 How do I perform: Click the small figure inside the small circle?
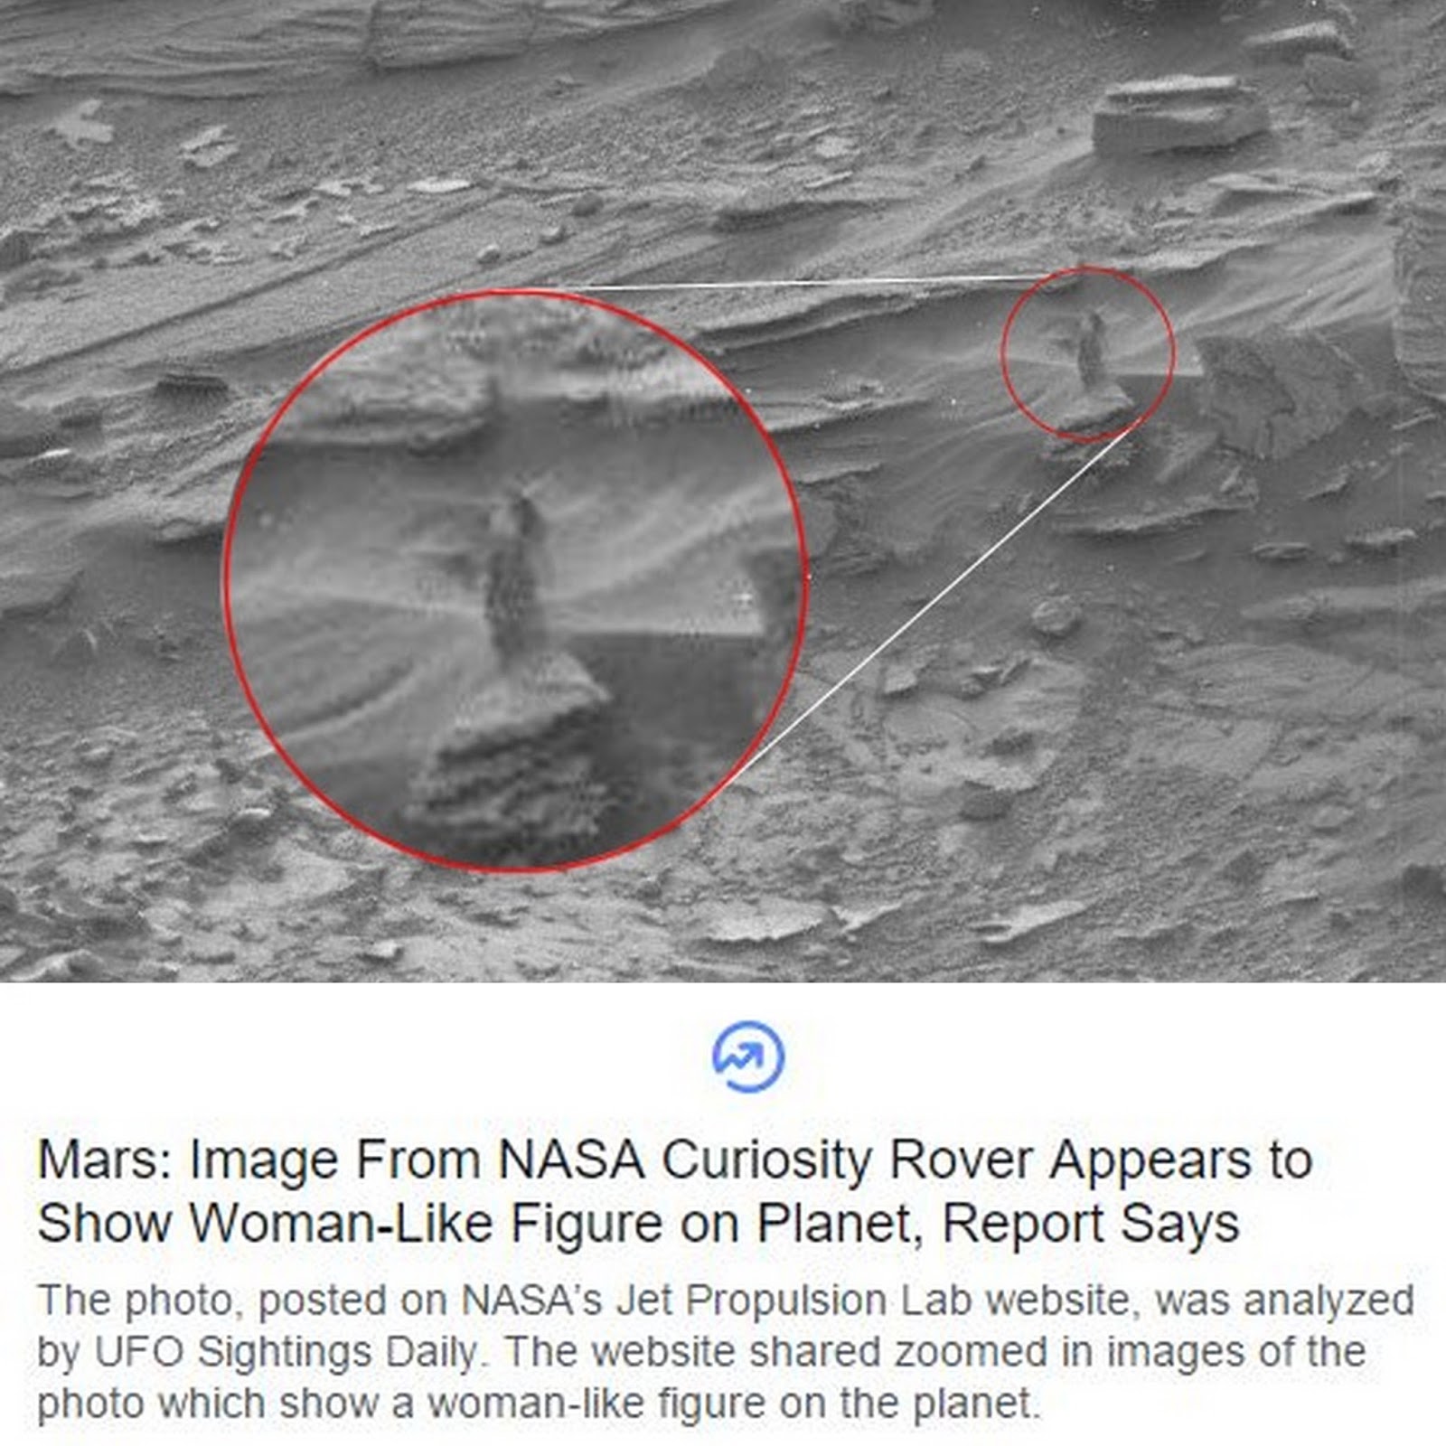click(1092, 348)
